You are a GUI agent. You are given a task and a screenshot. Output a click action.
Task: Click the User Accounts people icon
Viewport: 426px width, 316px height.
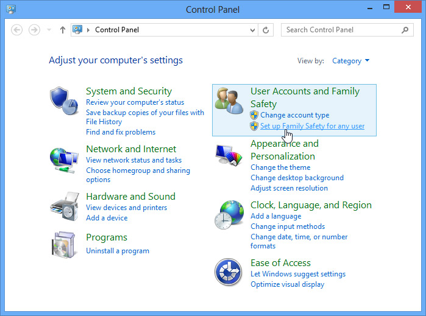pyautogui.click(x=229, y=100)
